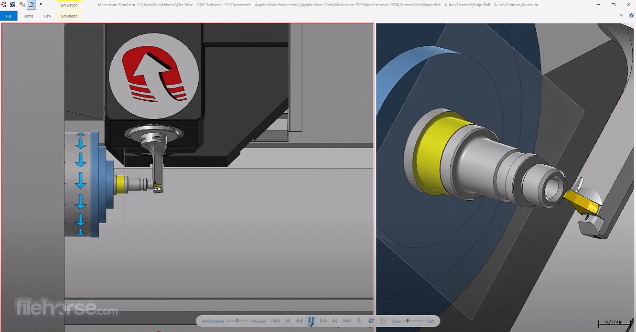636x332 pixels.
Task: Open the File menu
Action: point(9,16)
